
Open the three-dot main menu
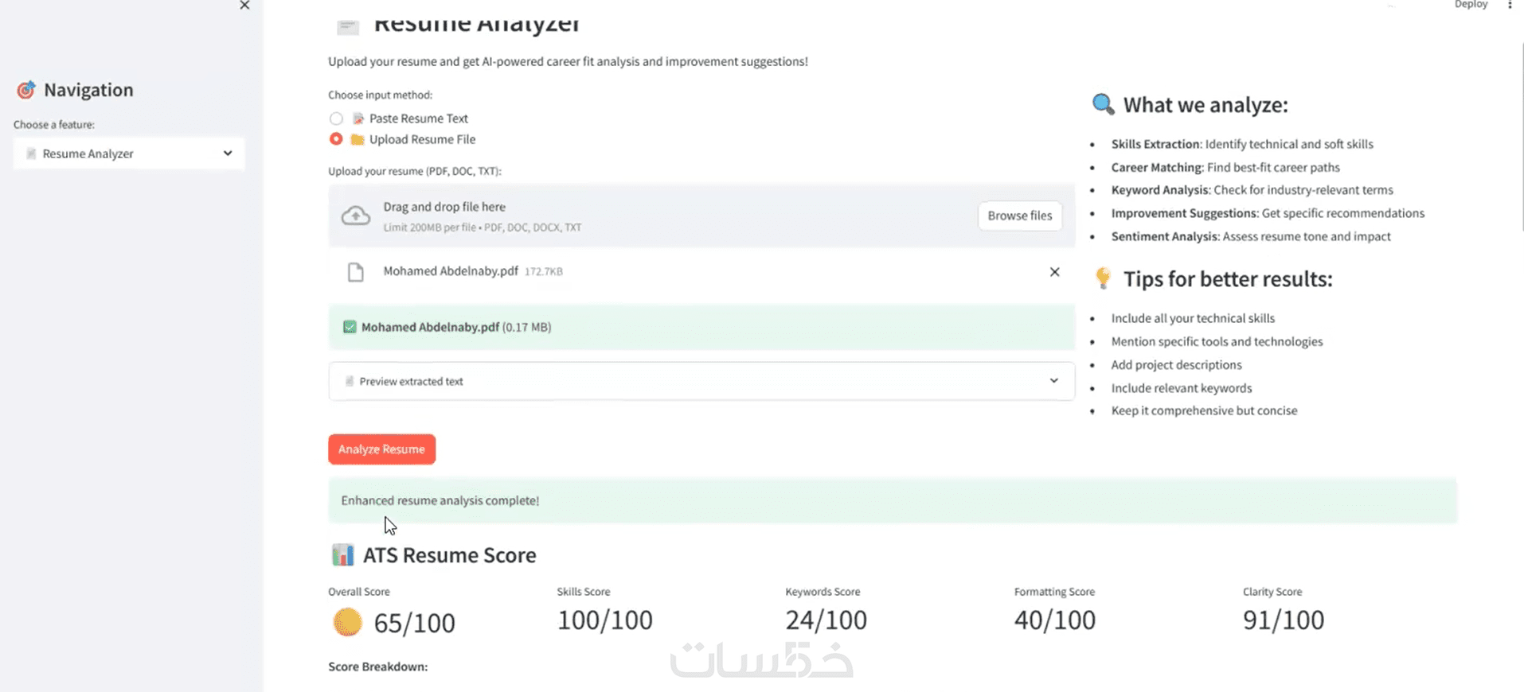pyautogui.click(x=1510, y=5)
